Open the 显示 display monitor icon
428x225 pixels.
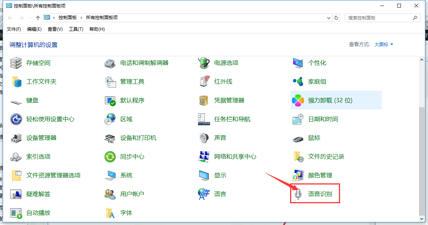204,176
